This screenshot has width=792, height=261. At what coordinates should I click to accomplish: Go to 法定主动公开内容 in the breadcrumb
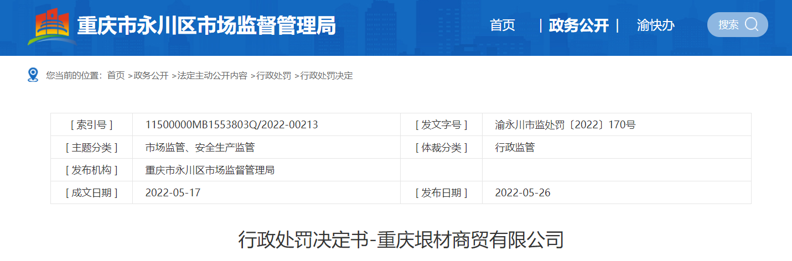click(212, 76)
